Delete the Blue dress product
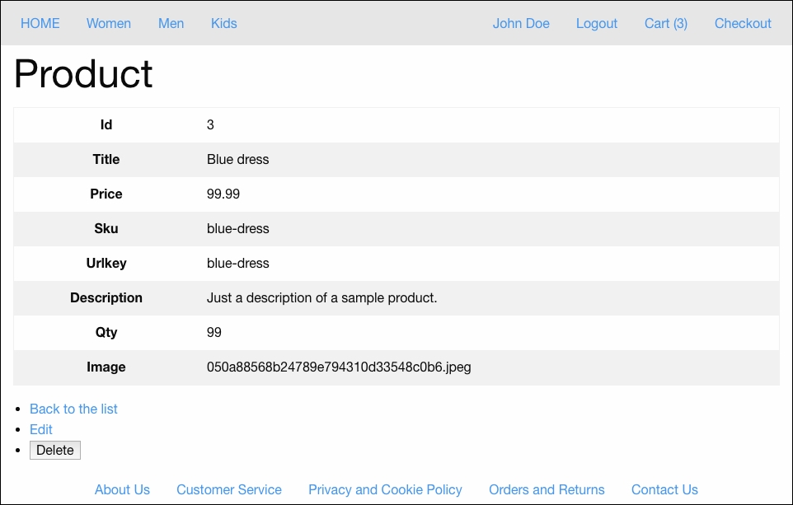Image resolution: width=793 pixels, height=505 pixels. tap(54, 450)
